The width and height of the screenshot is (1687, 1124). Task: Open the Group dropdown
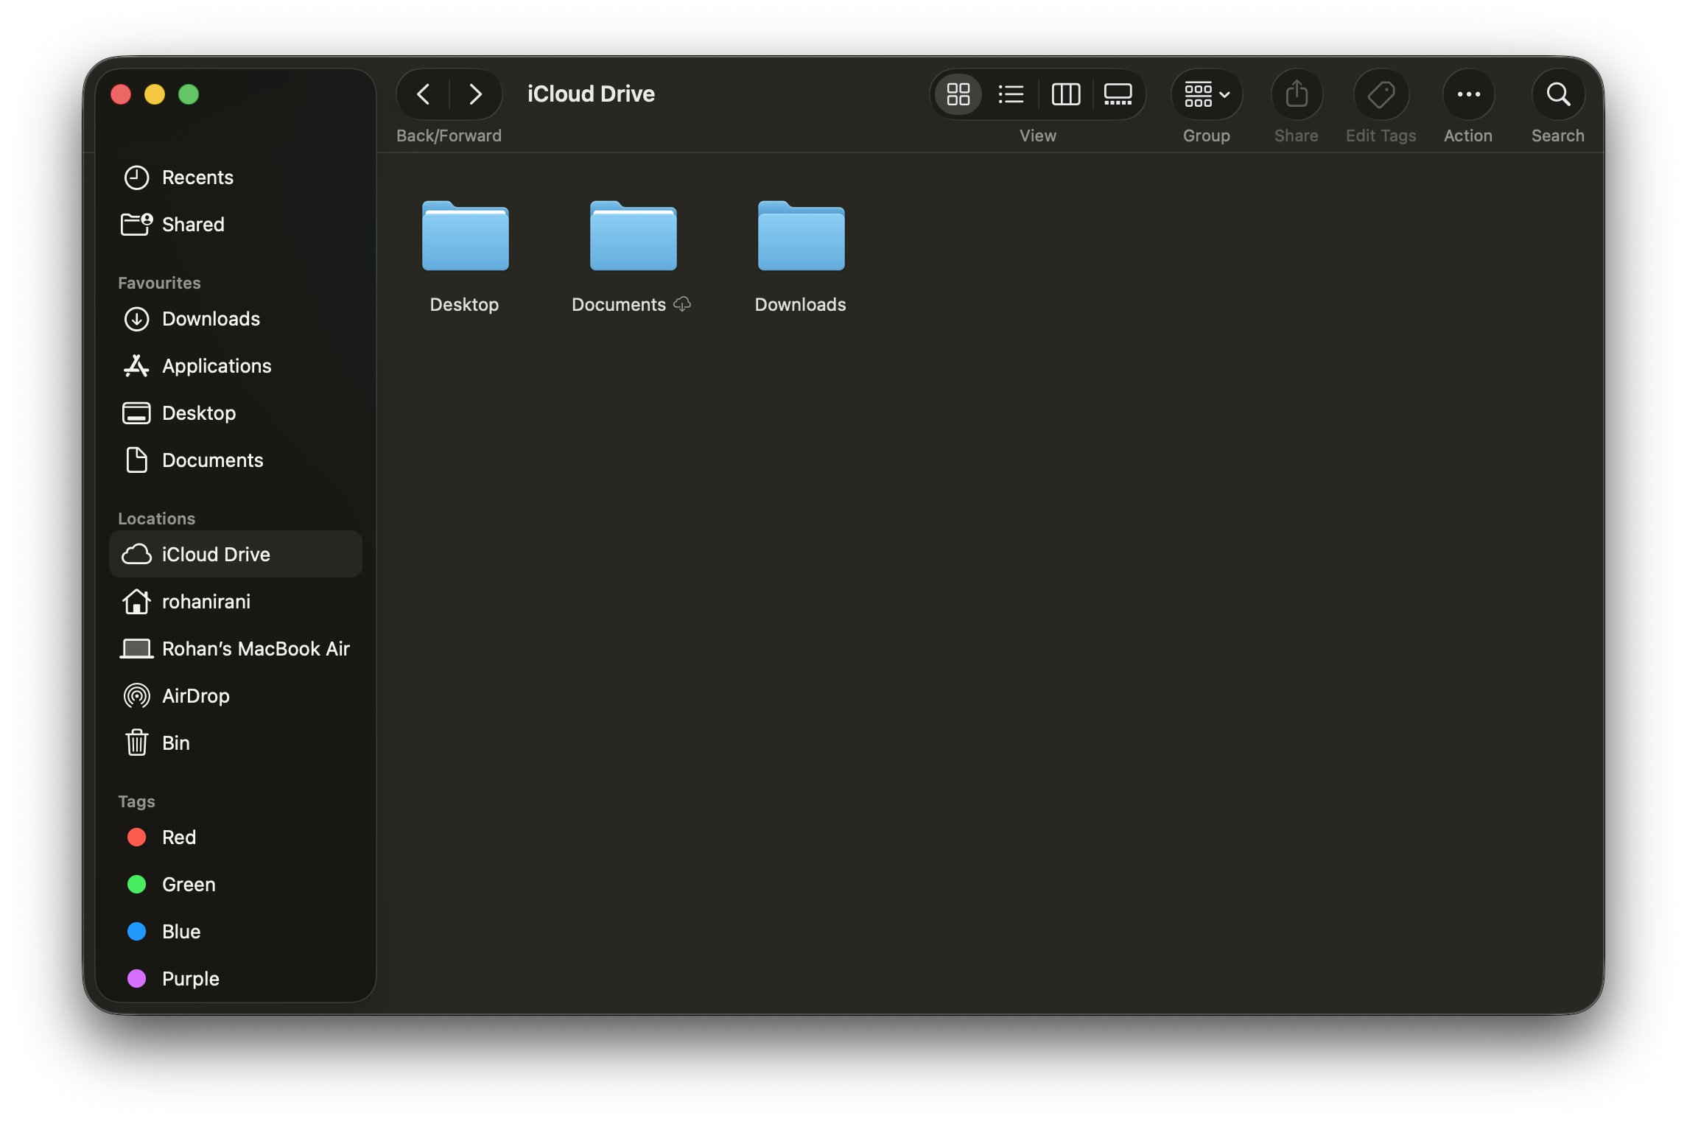[x=1206, y=94]
